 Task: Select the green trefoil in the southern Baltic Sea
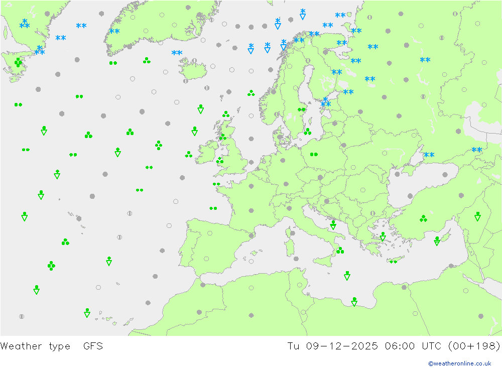coord(308,132)
